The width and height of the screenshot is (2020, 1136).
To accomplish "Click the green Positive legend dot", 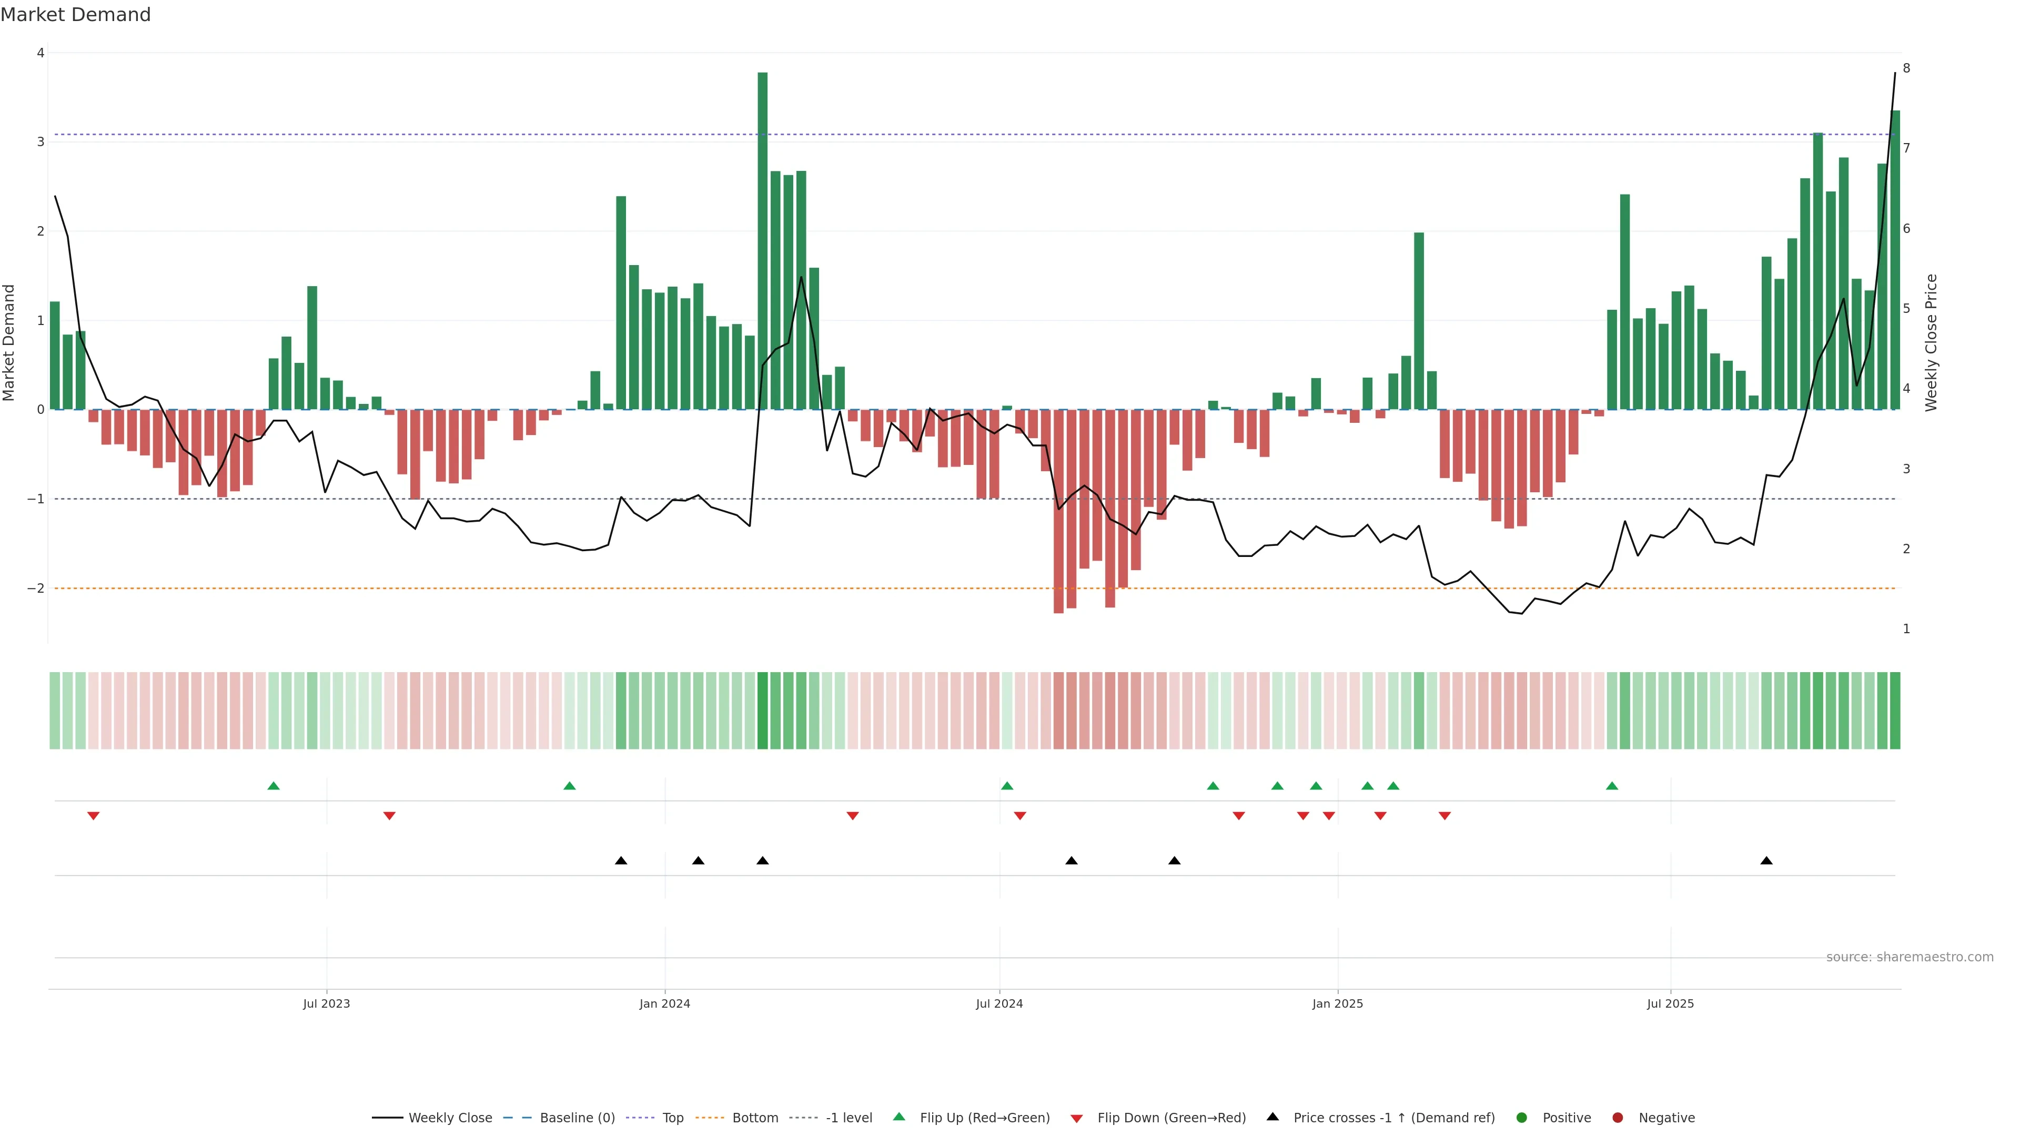I will pyautogui.click(x=1521, y=1117).
